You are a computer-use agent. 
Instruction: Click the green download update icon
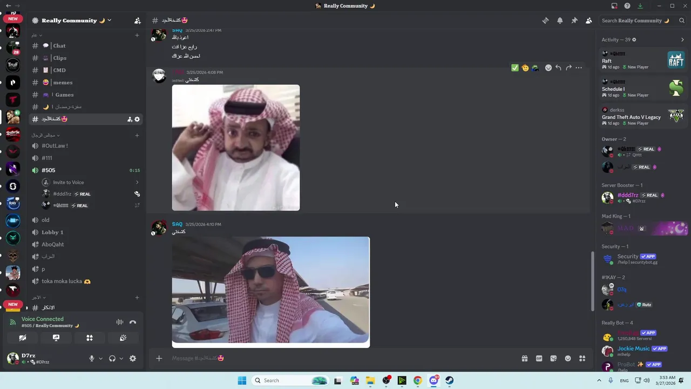[x=640, y=6]
